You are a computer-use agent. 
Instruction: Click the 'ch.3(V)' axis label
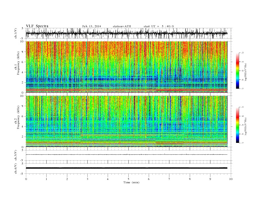coord(16,156)
